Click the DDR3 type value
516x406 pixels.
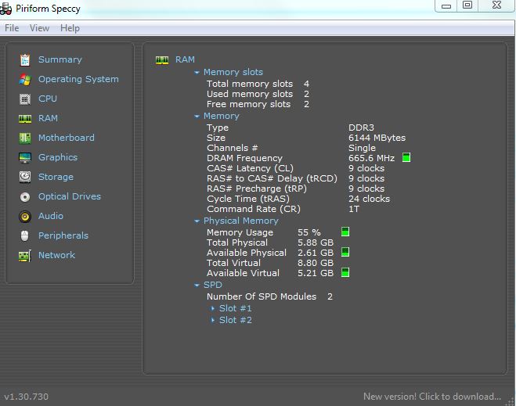point(361,128)
